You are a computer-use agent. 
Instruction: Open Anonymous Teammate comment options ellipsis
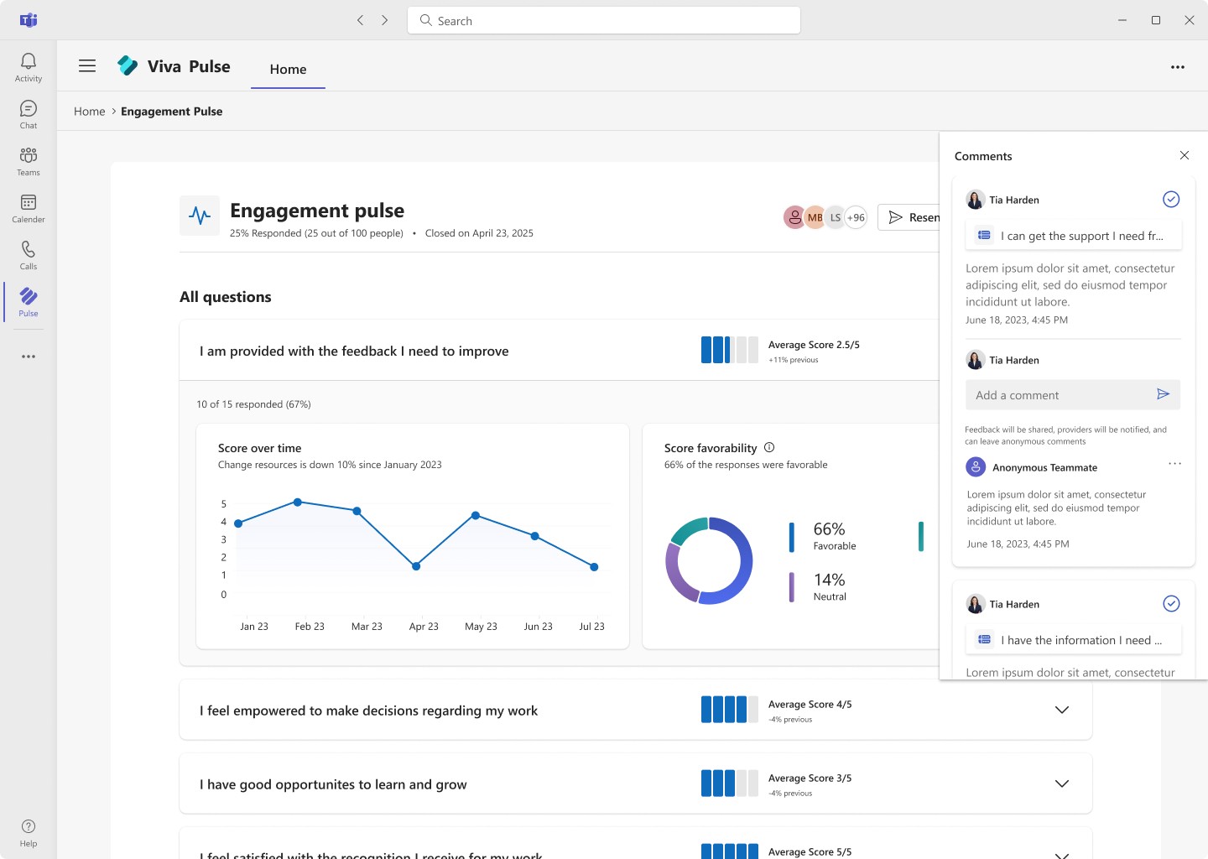click(1174, 464)
